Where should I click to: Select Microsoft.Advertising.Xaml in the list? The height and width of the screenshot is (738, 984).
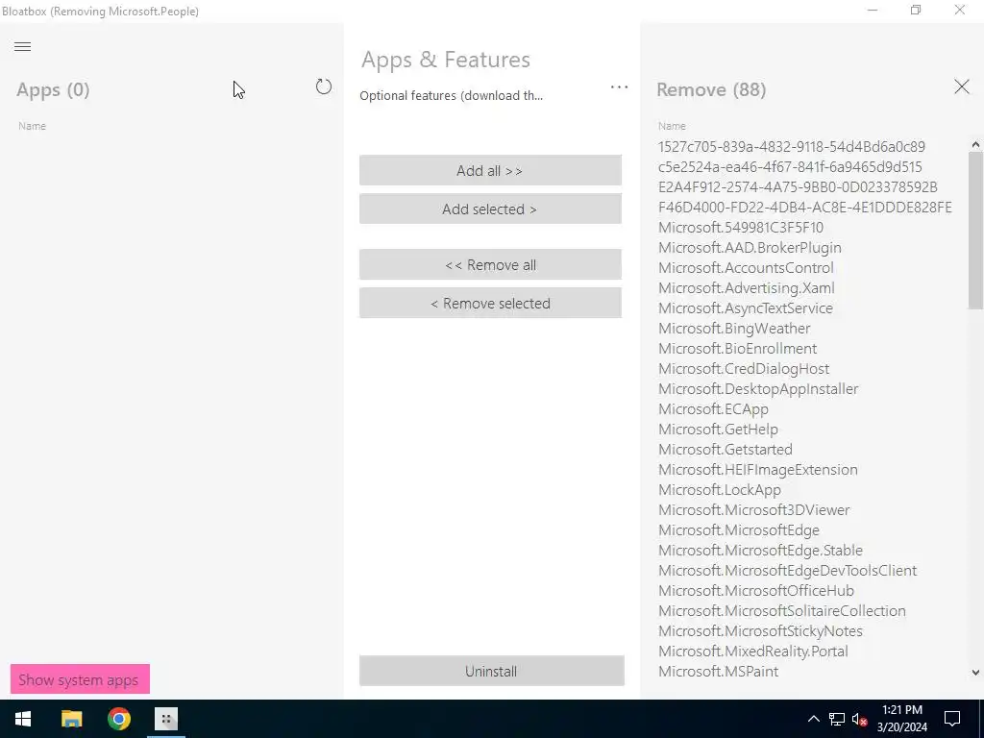point(746,287)
